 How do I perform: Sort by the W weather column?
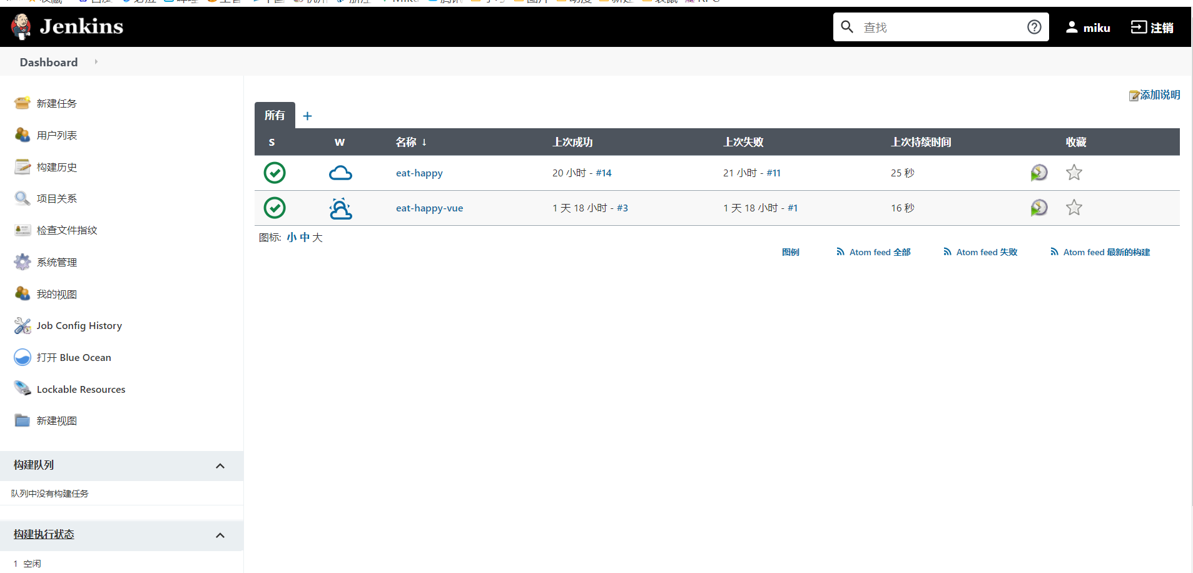[340, 142]
